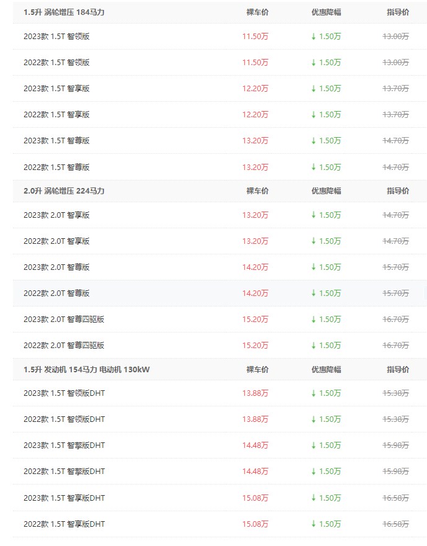The height and width of the screenshot is (546, 427).
Task: Click the 12.20万 price of 2023款 1.5T 智享版
Action: tap(255, 89)
